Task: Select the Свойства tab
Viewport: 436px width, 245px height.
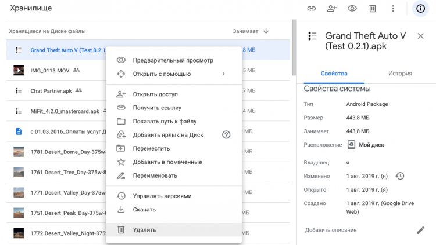Action: tap(334, 74)
